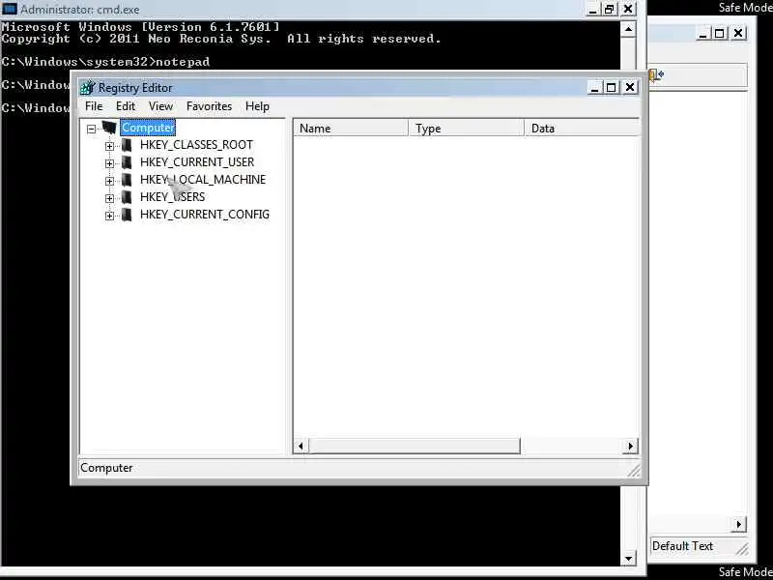Click the Computer path in status bar
Viewport: 773px width, 580px height.
[x=106, y=468]
